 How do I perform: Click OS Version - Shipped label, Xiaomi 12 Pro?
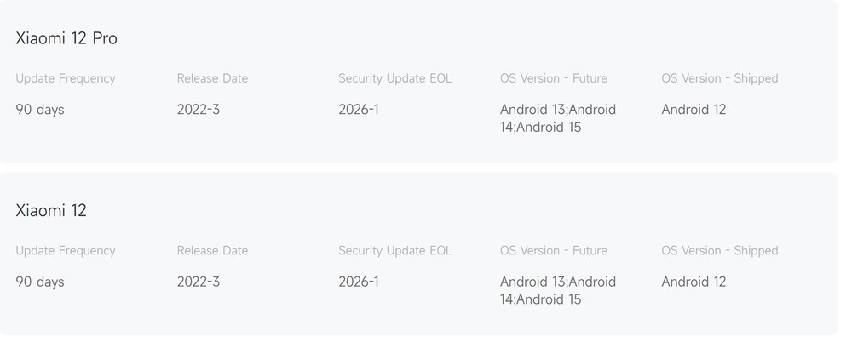[720, 78]
